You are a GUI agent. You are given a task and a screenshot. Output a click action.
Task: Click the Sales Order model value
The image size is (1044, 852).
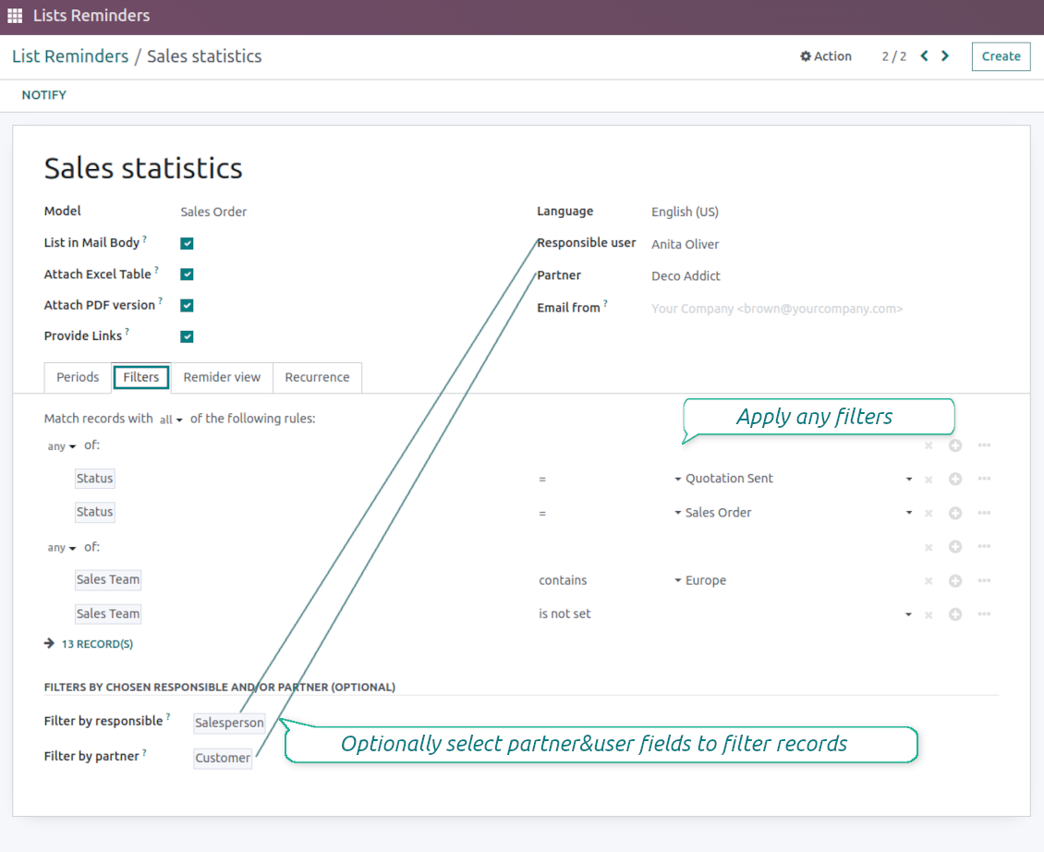pos(213,212)
